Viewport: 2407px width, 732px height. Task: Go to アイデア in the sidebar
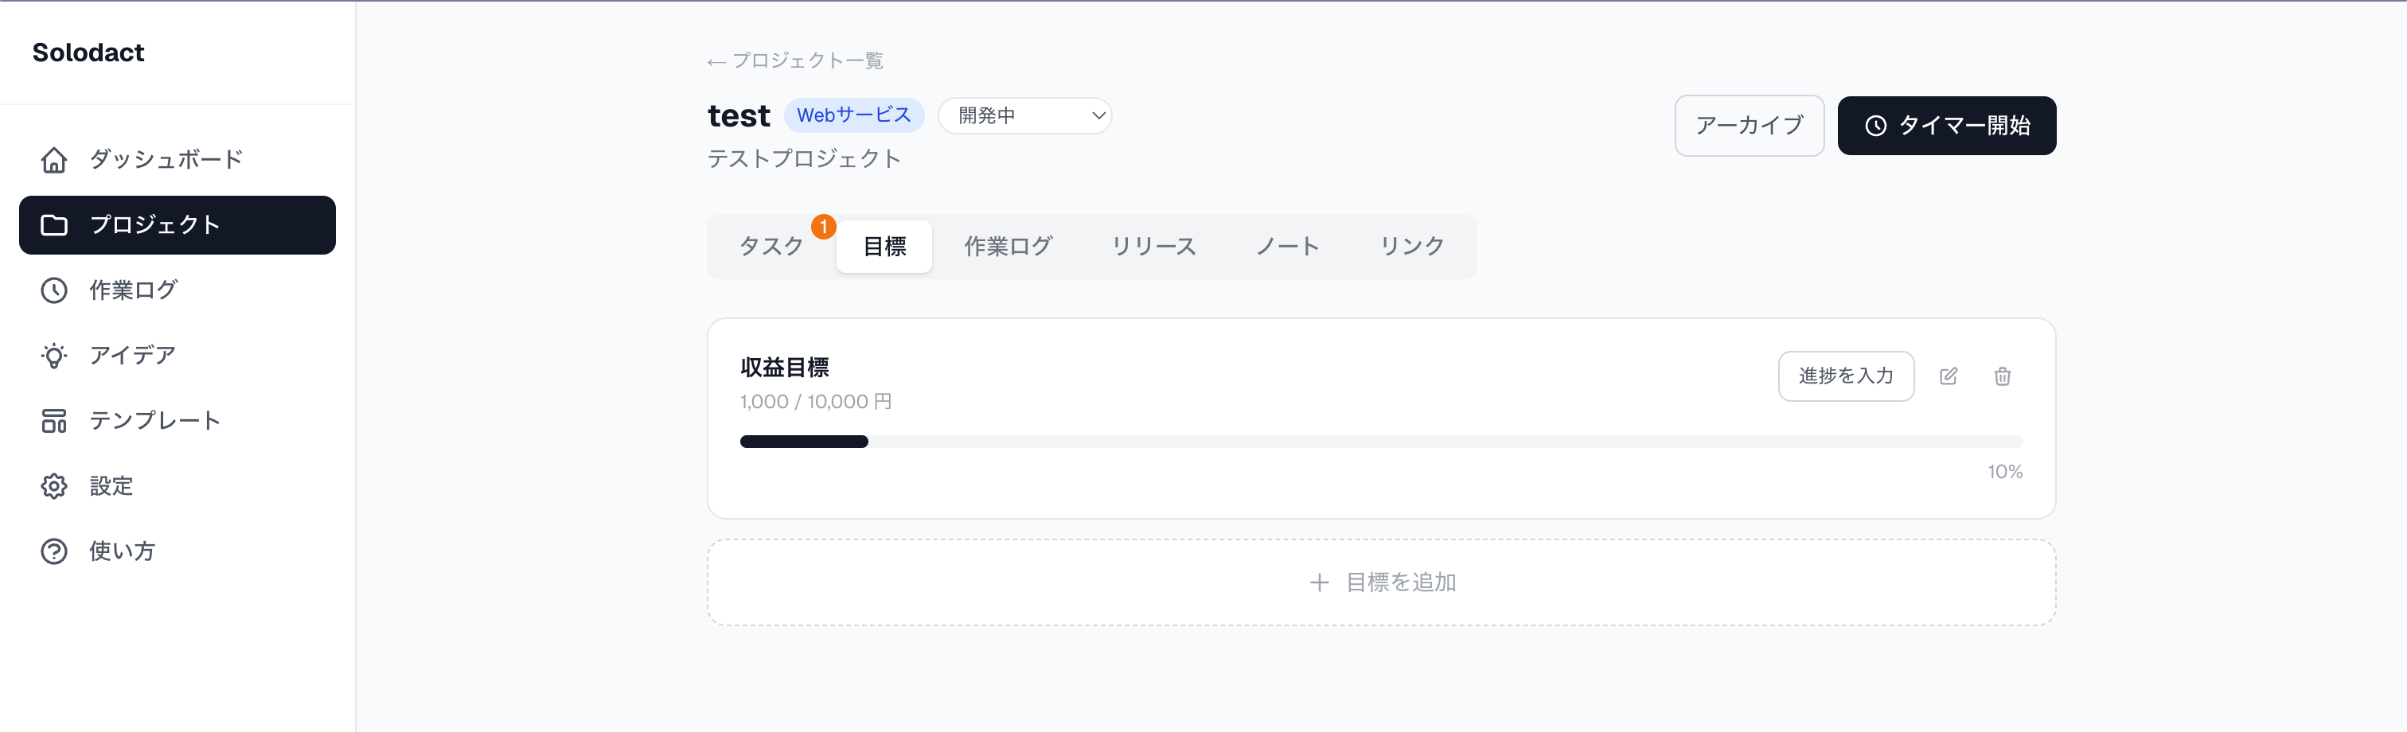(x=178, y=356)
